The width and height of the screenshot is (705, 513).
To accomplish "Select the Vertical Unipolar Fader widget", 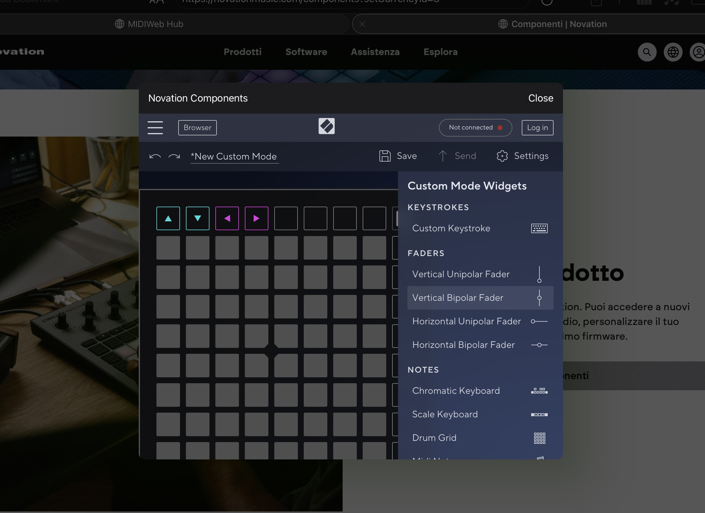I will point(480,274).
